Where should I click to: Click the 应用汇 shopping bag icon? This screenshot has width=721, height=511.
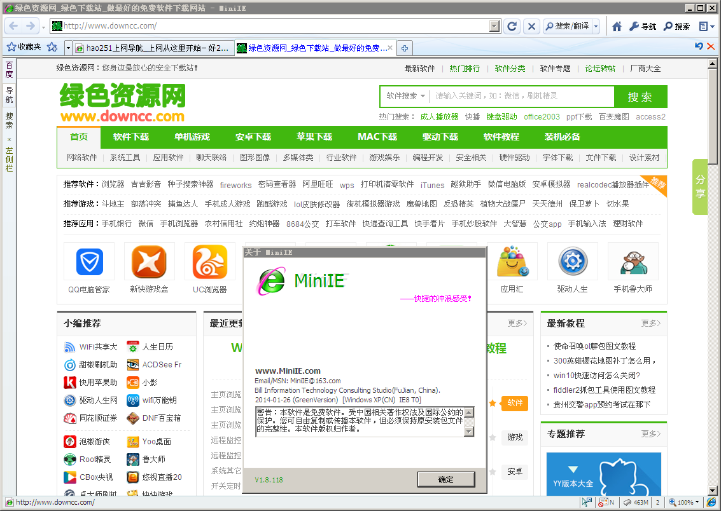(x=512, y=261)
